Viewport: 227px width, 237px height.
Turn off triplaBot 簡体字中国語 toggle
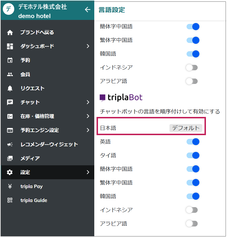pos(193,169)
